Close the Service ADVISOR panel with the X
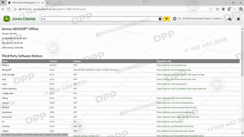The height and width of the screenshot is (137, 244). [238, 19]
